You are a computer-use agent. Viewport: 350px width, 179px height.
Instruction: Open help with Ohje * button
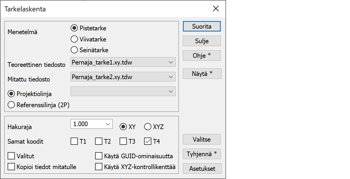(202, 55)
